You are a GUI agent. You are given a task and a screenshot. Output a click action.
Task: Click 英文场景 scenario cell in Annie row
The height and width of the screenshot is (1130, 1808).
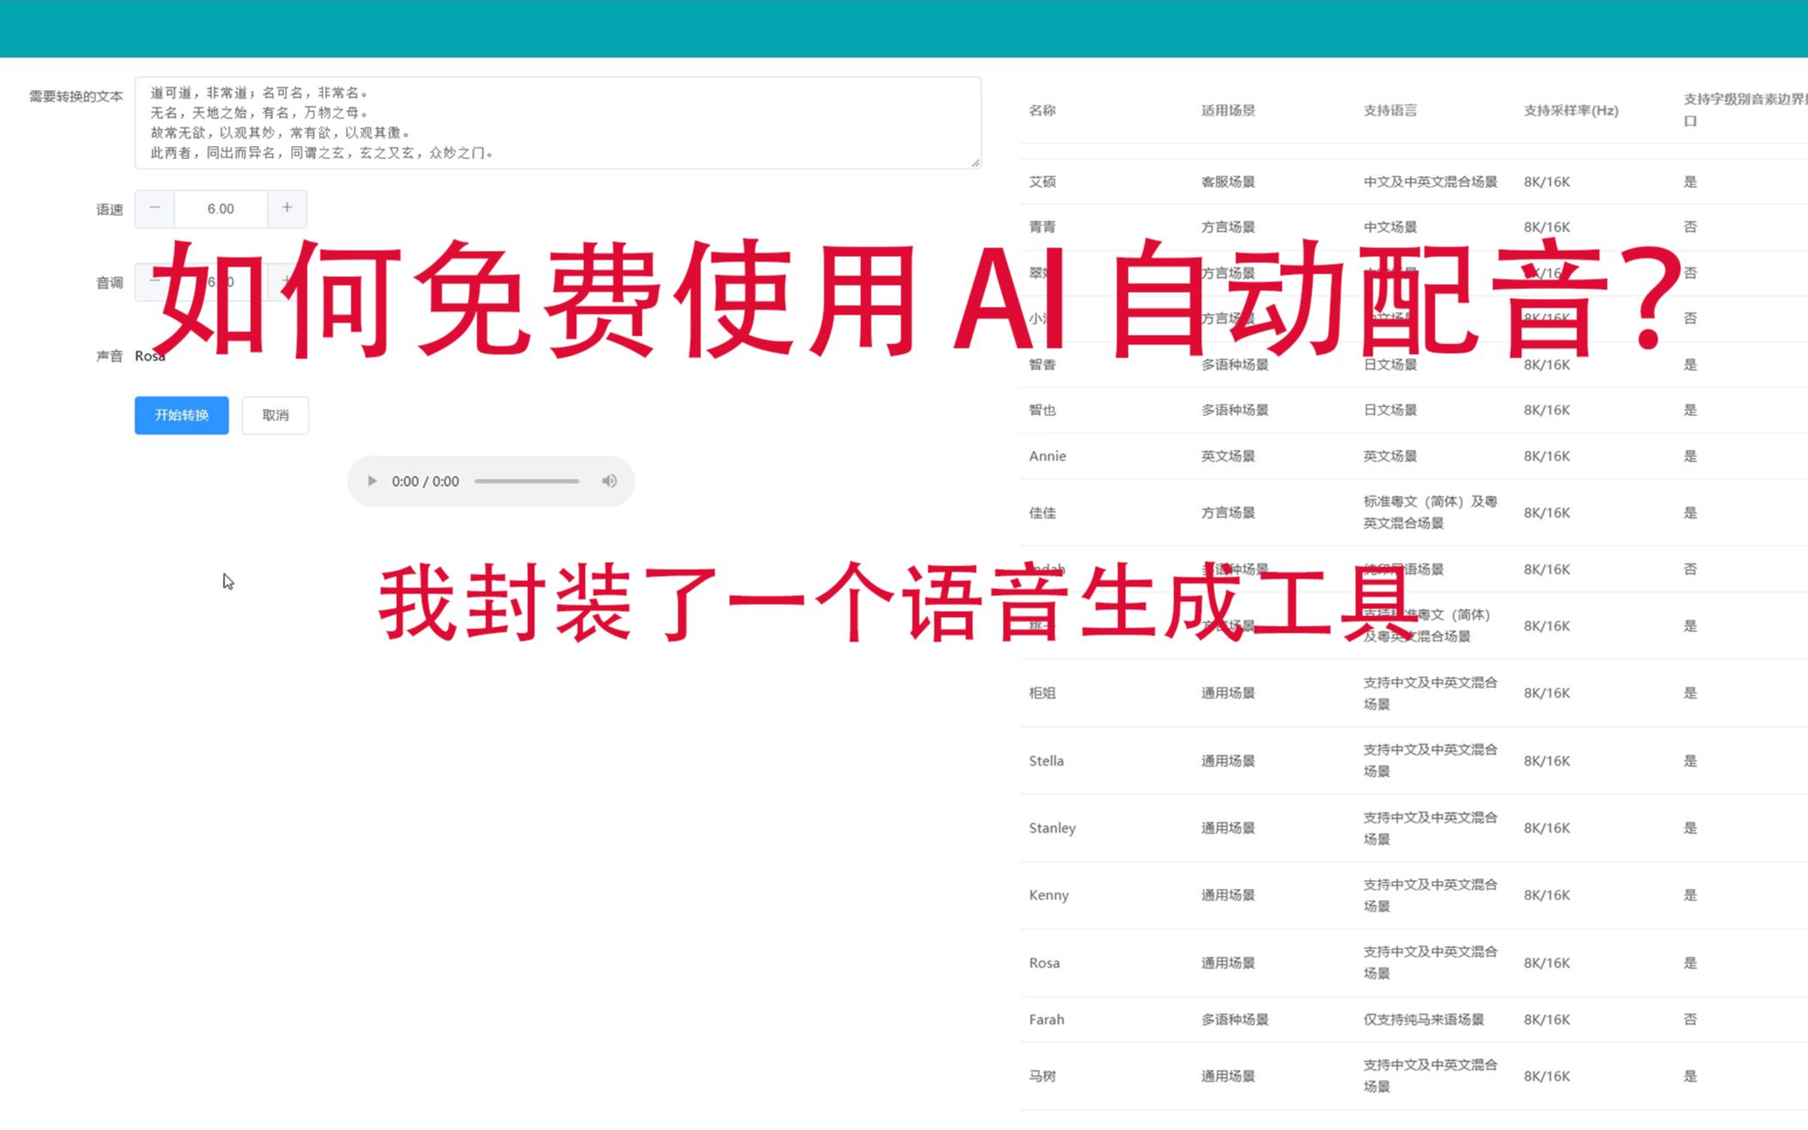1227,456
